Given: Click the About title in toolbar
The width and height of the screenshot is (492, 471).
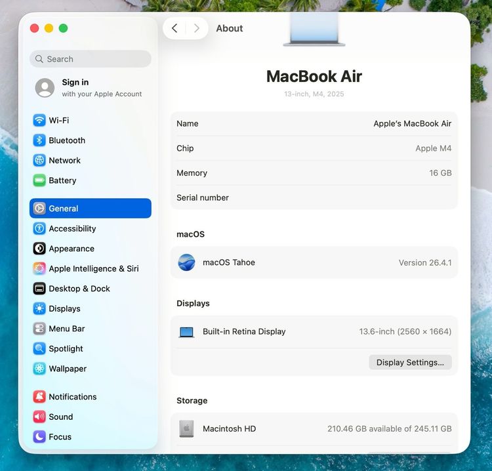Looking at the screenshot, I should [x=230, y=28].
